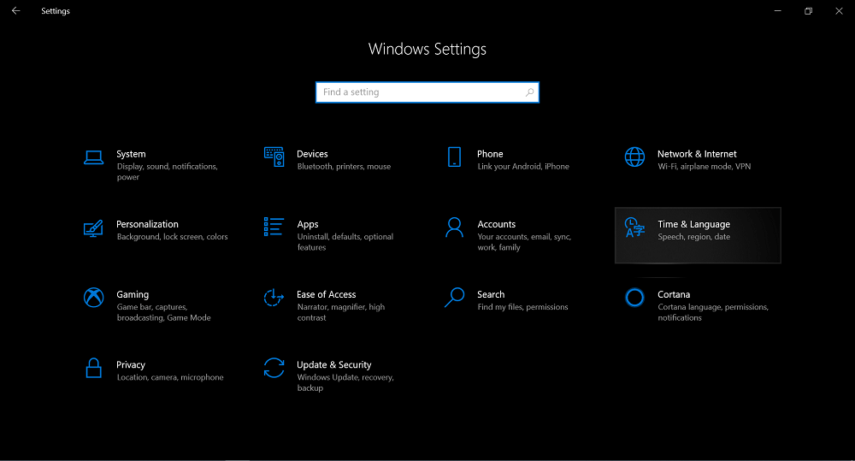
Task: Click 'Background, lock screen, colors' text
Action: tap(173, 237)
